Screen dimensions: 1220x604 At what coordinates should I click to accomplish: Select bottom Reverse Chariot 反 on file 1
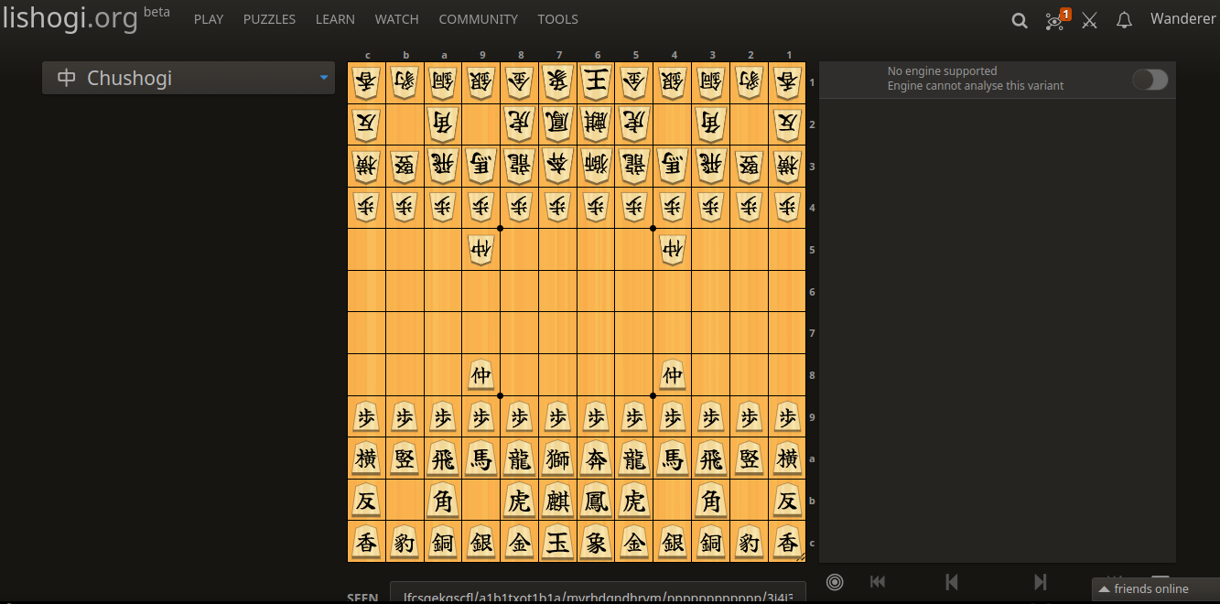tap(787, 501)
